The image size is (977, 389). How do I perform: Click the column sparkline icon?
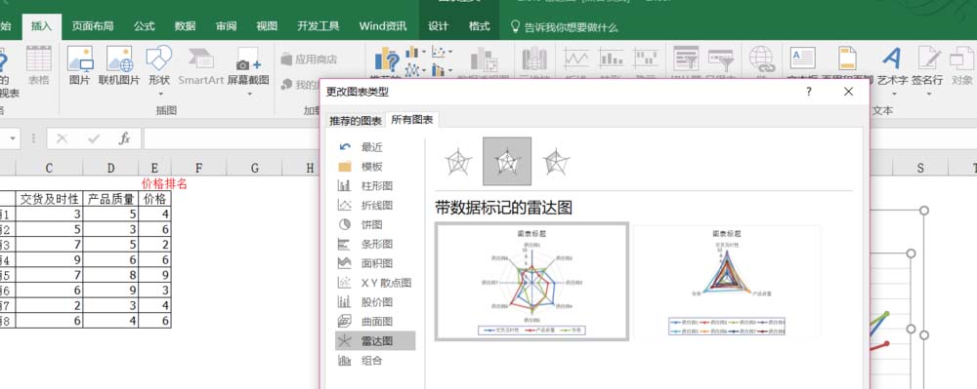click(612, 58)
